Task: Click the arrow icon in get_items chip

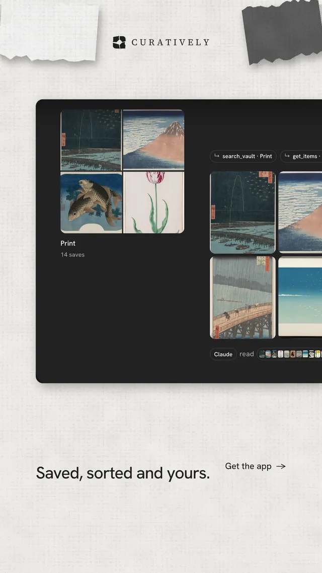Action: (287, 156)
